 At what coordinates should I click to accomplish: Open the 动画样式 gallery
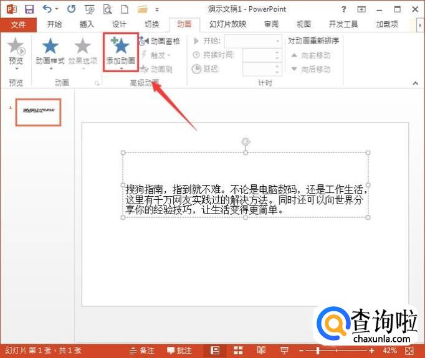coord(50,53)
